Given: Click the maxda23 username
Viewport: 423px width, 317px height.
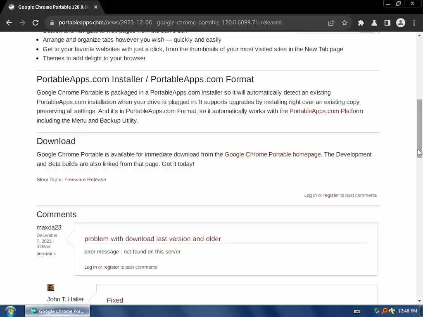Looking at the screenshot, I should click(49, 227).
